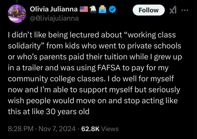Open the Grok explain-post icon
This screenshot has height=139, width=197.
tap(173, 10)
